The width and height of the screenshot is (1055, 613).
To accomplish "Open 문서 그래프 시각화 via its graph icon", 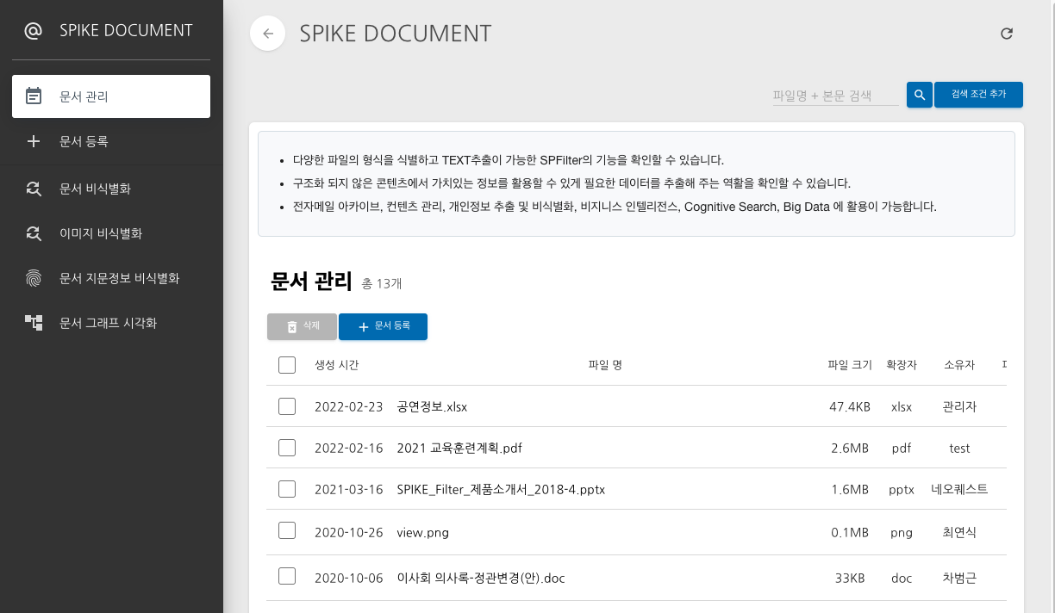I will pyautogui.click(x=34, y=322).
